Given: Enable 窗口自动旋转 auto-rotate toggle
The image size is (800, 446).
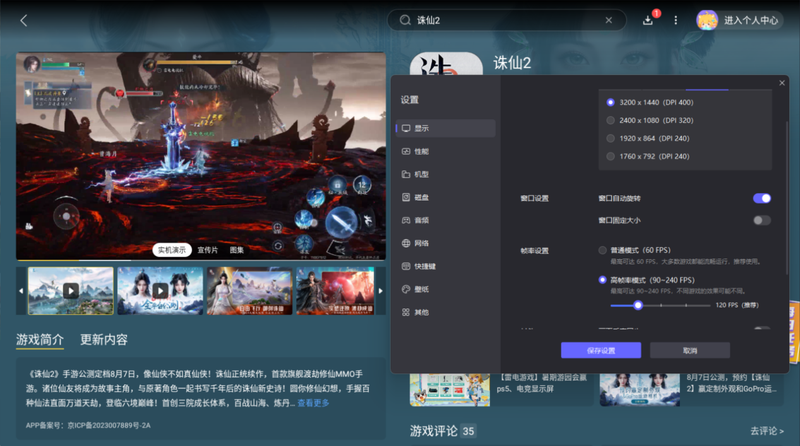Looking at the screenshot, I should click(761, 198).
